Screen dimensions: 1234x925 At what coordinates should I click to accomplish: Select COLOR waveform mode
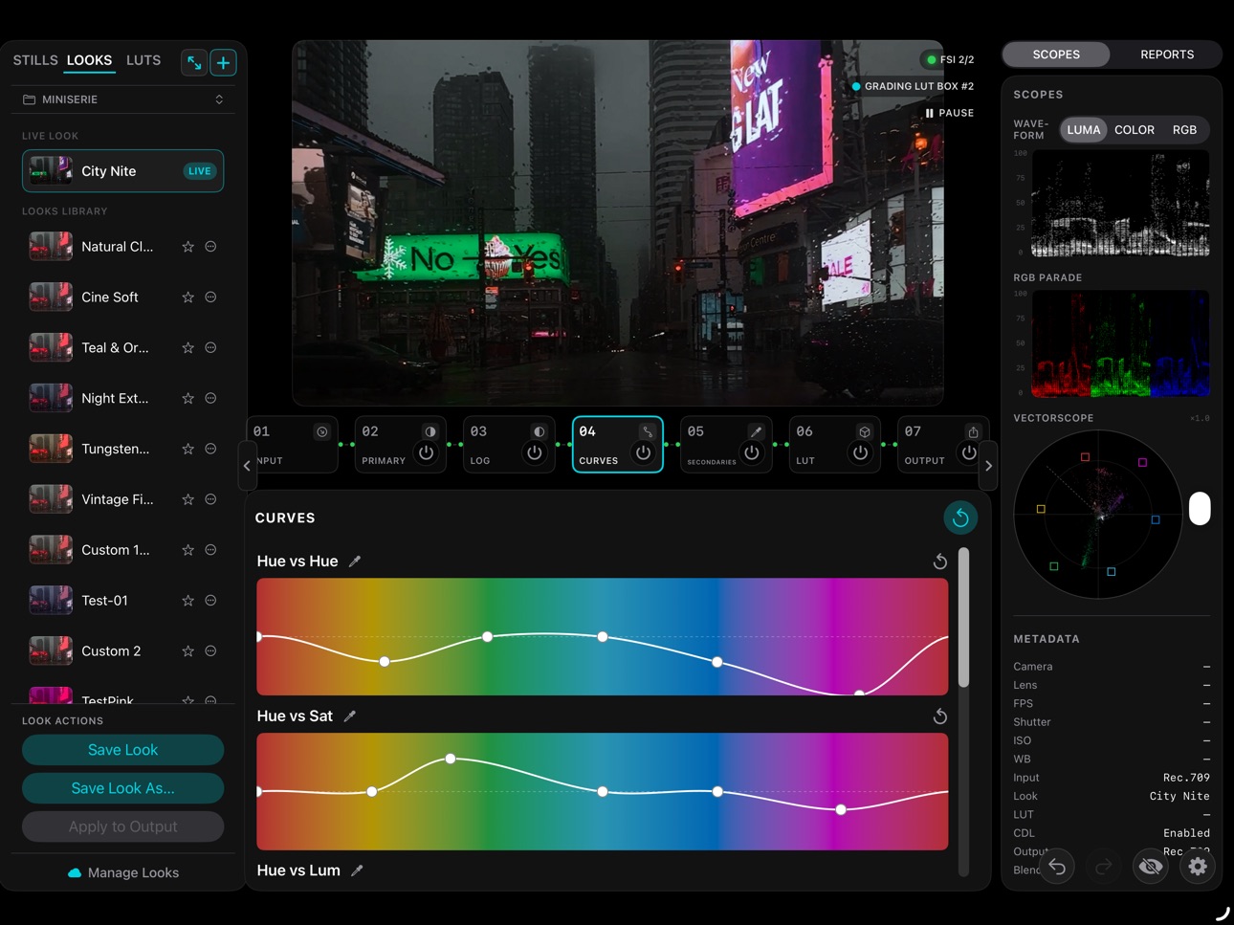click(1135, 130)
